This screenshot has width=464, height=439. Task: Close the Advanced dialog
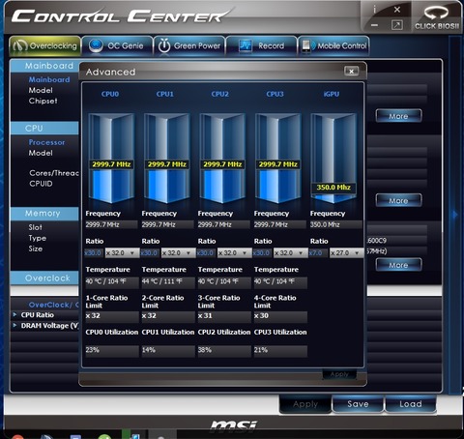coord(351,72)
